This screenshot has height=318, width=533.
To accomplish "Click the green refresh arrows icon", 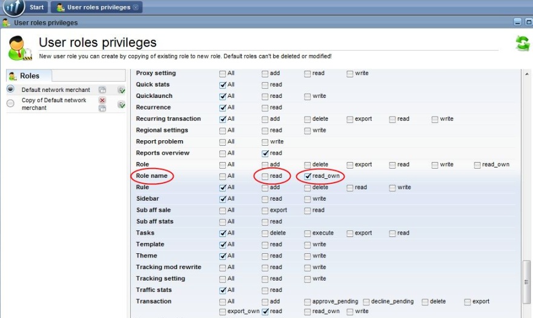I will coord(521,44).
